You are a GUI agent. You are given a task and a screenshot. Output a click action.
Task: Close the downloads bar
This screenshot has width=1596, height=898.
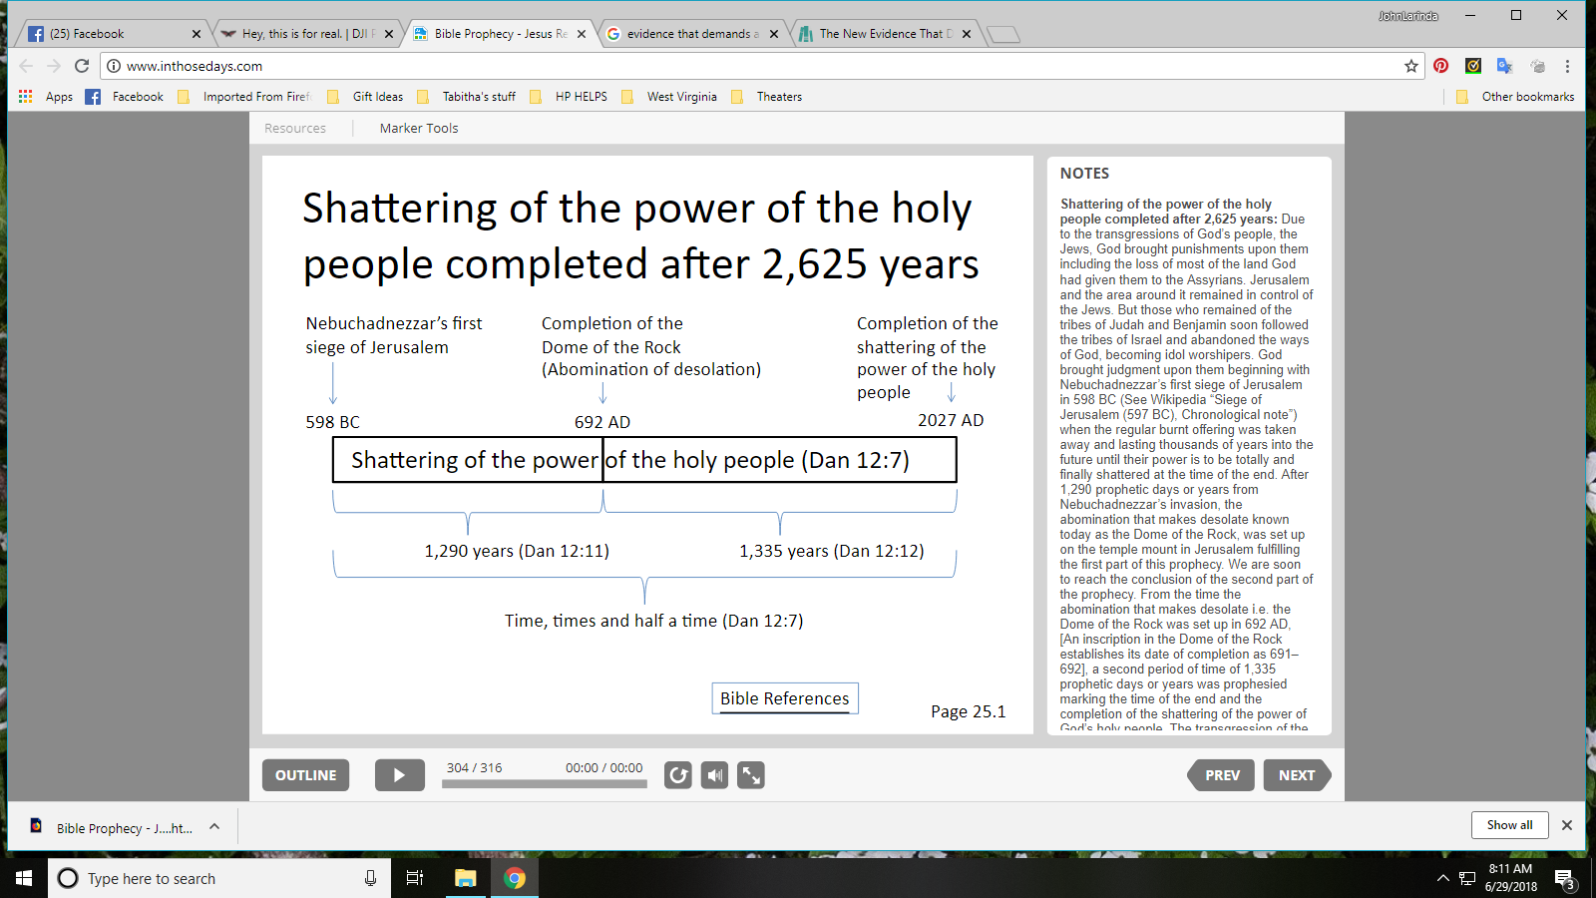(1567, 825)
